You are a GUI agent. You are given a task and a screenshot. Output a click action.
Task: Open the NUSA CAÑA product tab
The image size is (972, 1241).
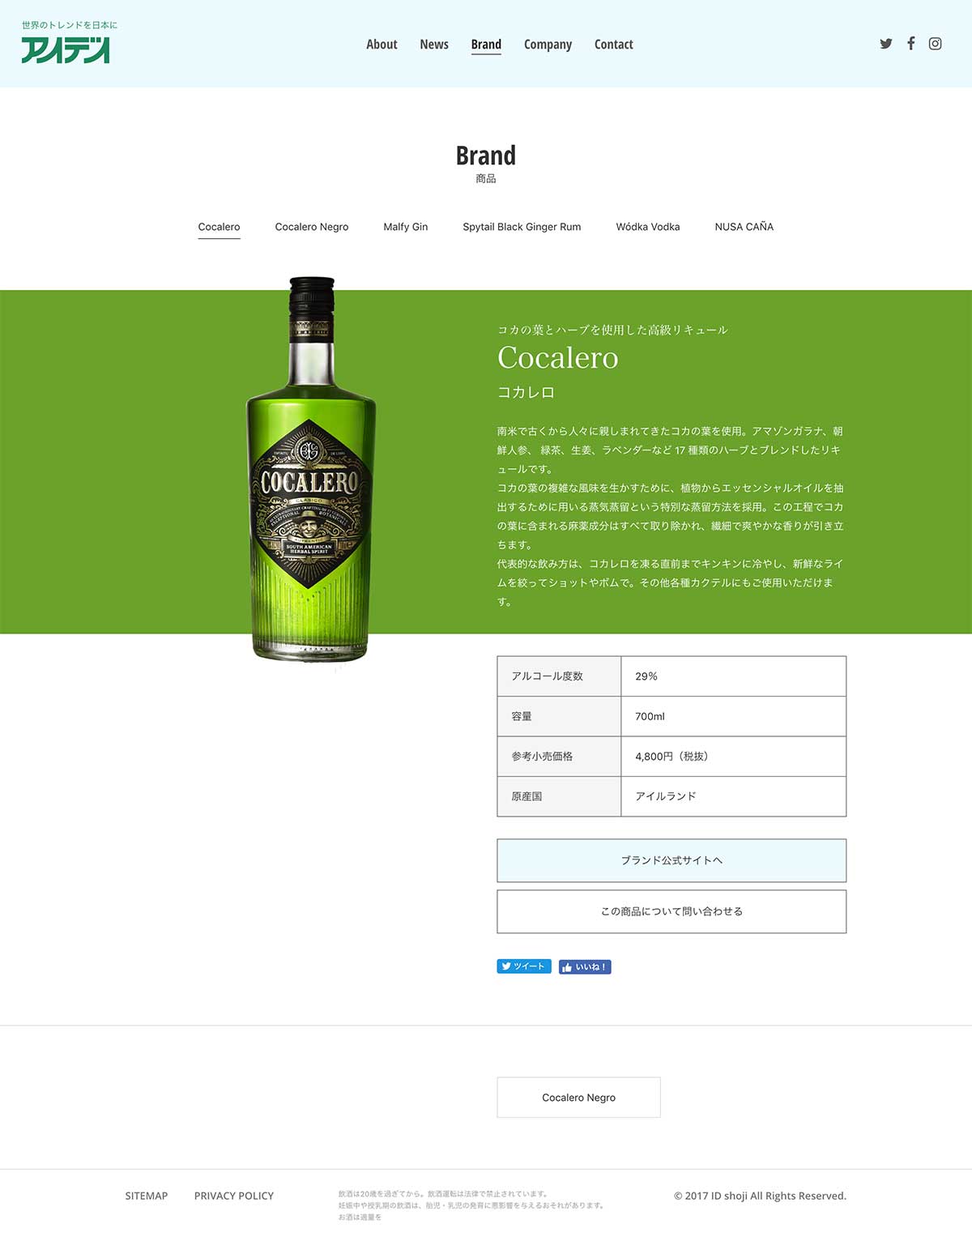click(744, 227)
